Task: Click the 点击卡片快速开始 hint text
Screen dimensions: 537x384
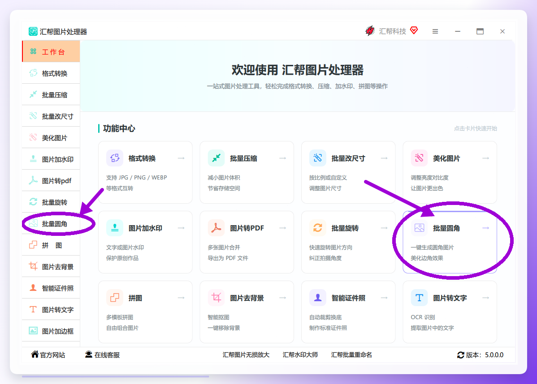Action: click(475, 128)
